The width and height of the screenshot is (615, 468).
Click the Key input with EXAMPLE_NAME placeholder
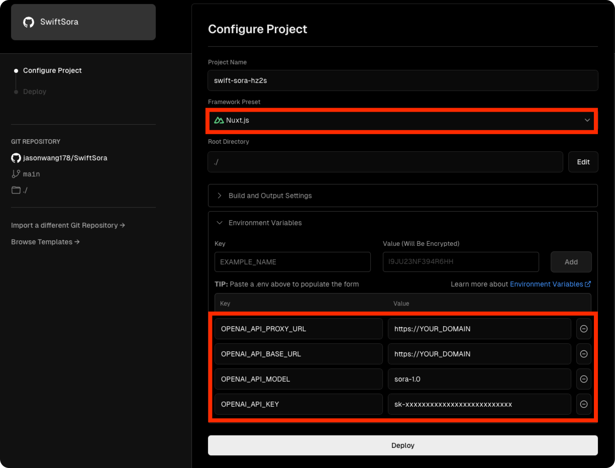point(292,262)
